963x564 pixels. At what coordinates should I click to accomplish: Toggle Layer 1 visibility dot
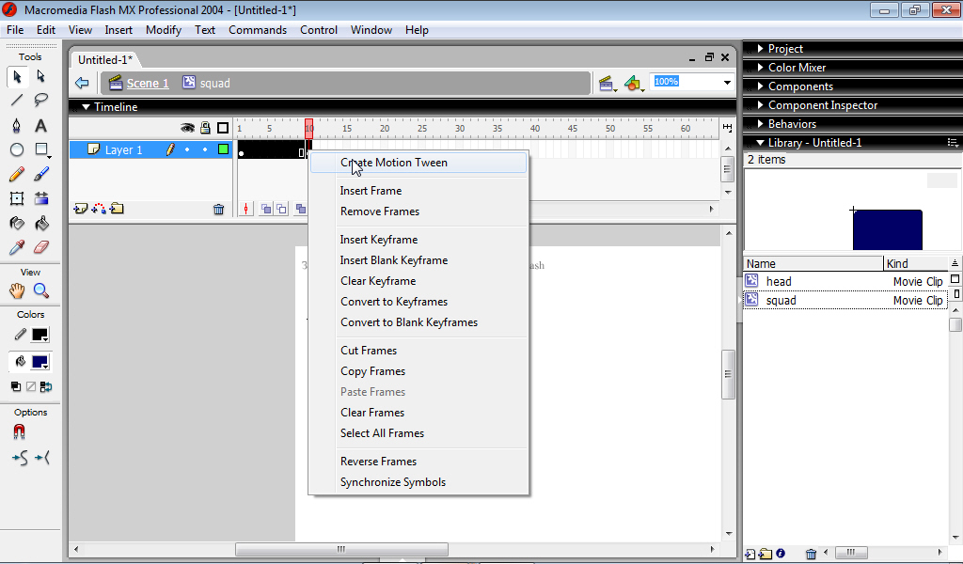[187, 149]
